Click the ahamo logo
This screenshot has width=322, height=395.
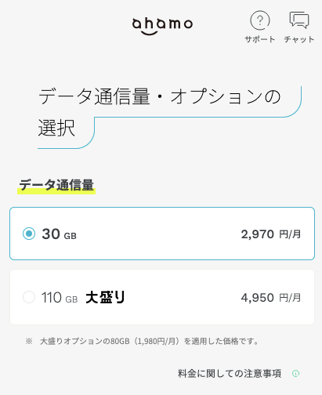click(x=162, y=27)
